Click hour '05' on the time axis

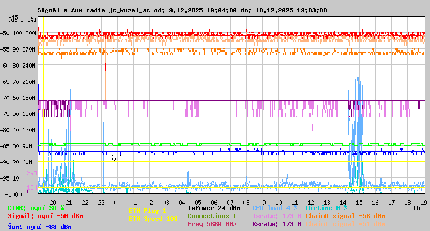pos(198,203)
